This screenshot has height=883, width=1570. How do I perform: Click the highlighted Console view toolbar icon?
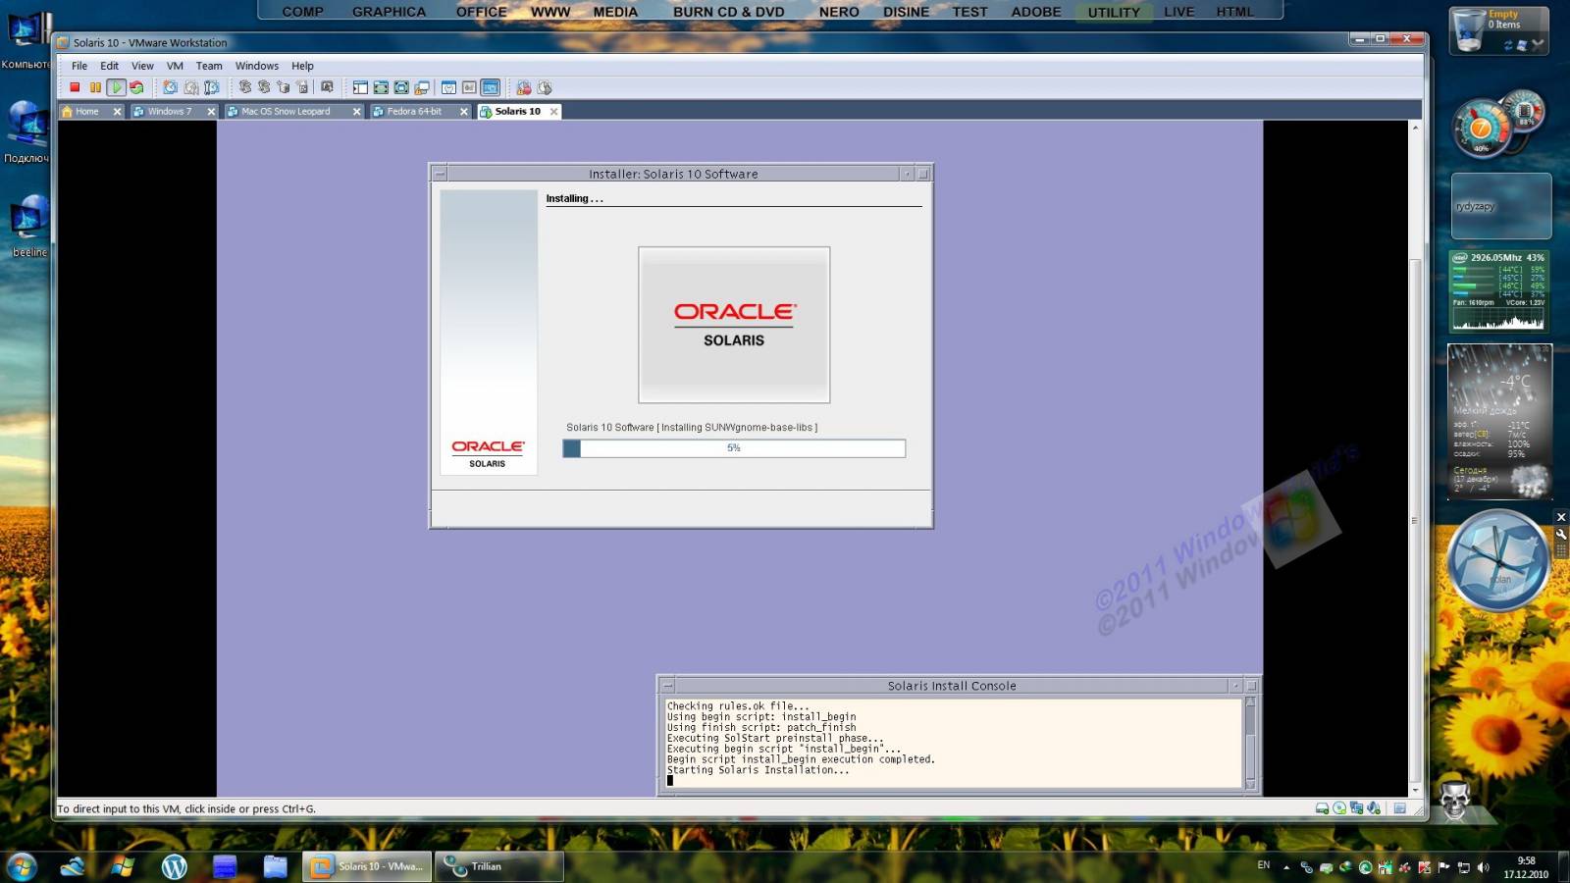click(x=491, y=87)
